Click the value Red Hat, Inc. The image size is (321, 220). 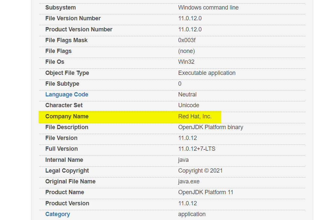pos(195,117)
